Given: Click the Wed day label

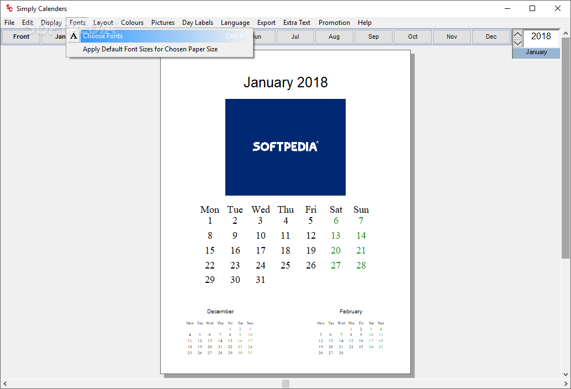Looking at the screenshot, I should 260,210.
